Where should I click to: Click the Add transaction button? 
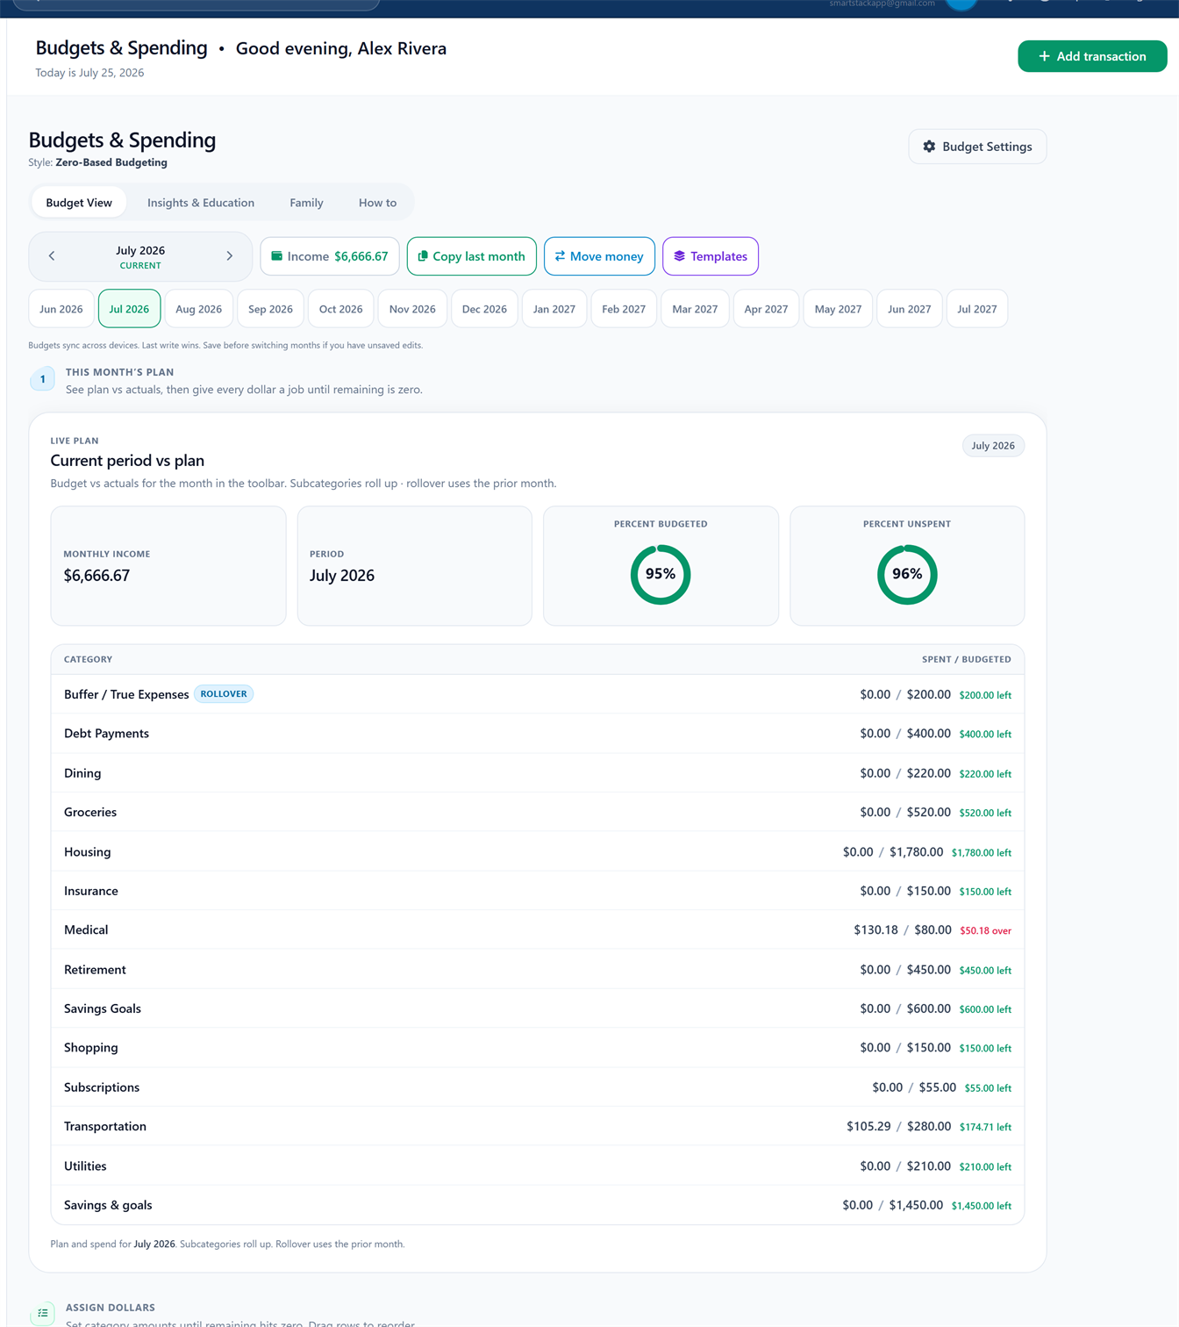(x=1092, y=56)
